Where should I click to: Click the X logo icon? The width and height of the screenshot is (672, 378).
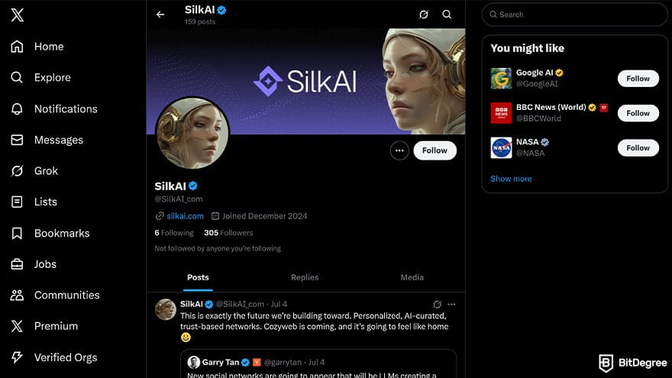17,15
